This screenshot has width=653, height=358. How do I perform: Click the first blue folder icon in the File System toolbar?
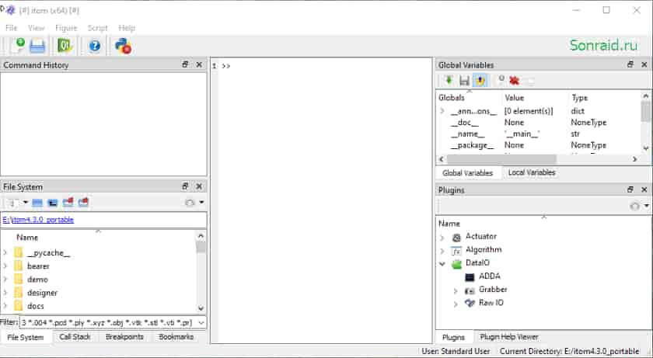point(37,203)
